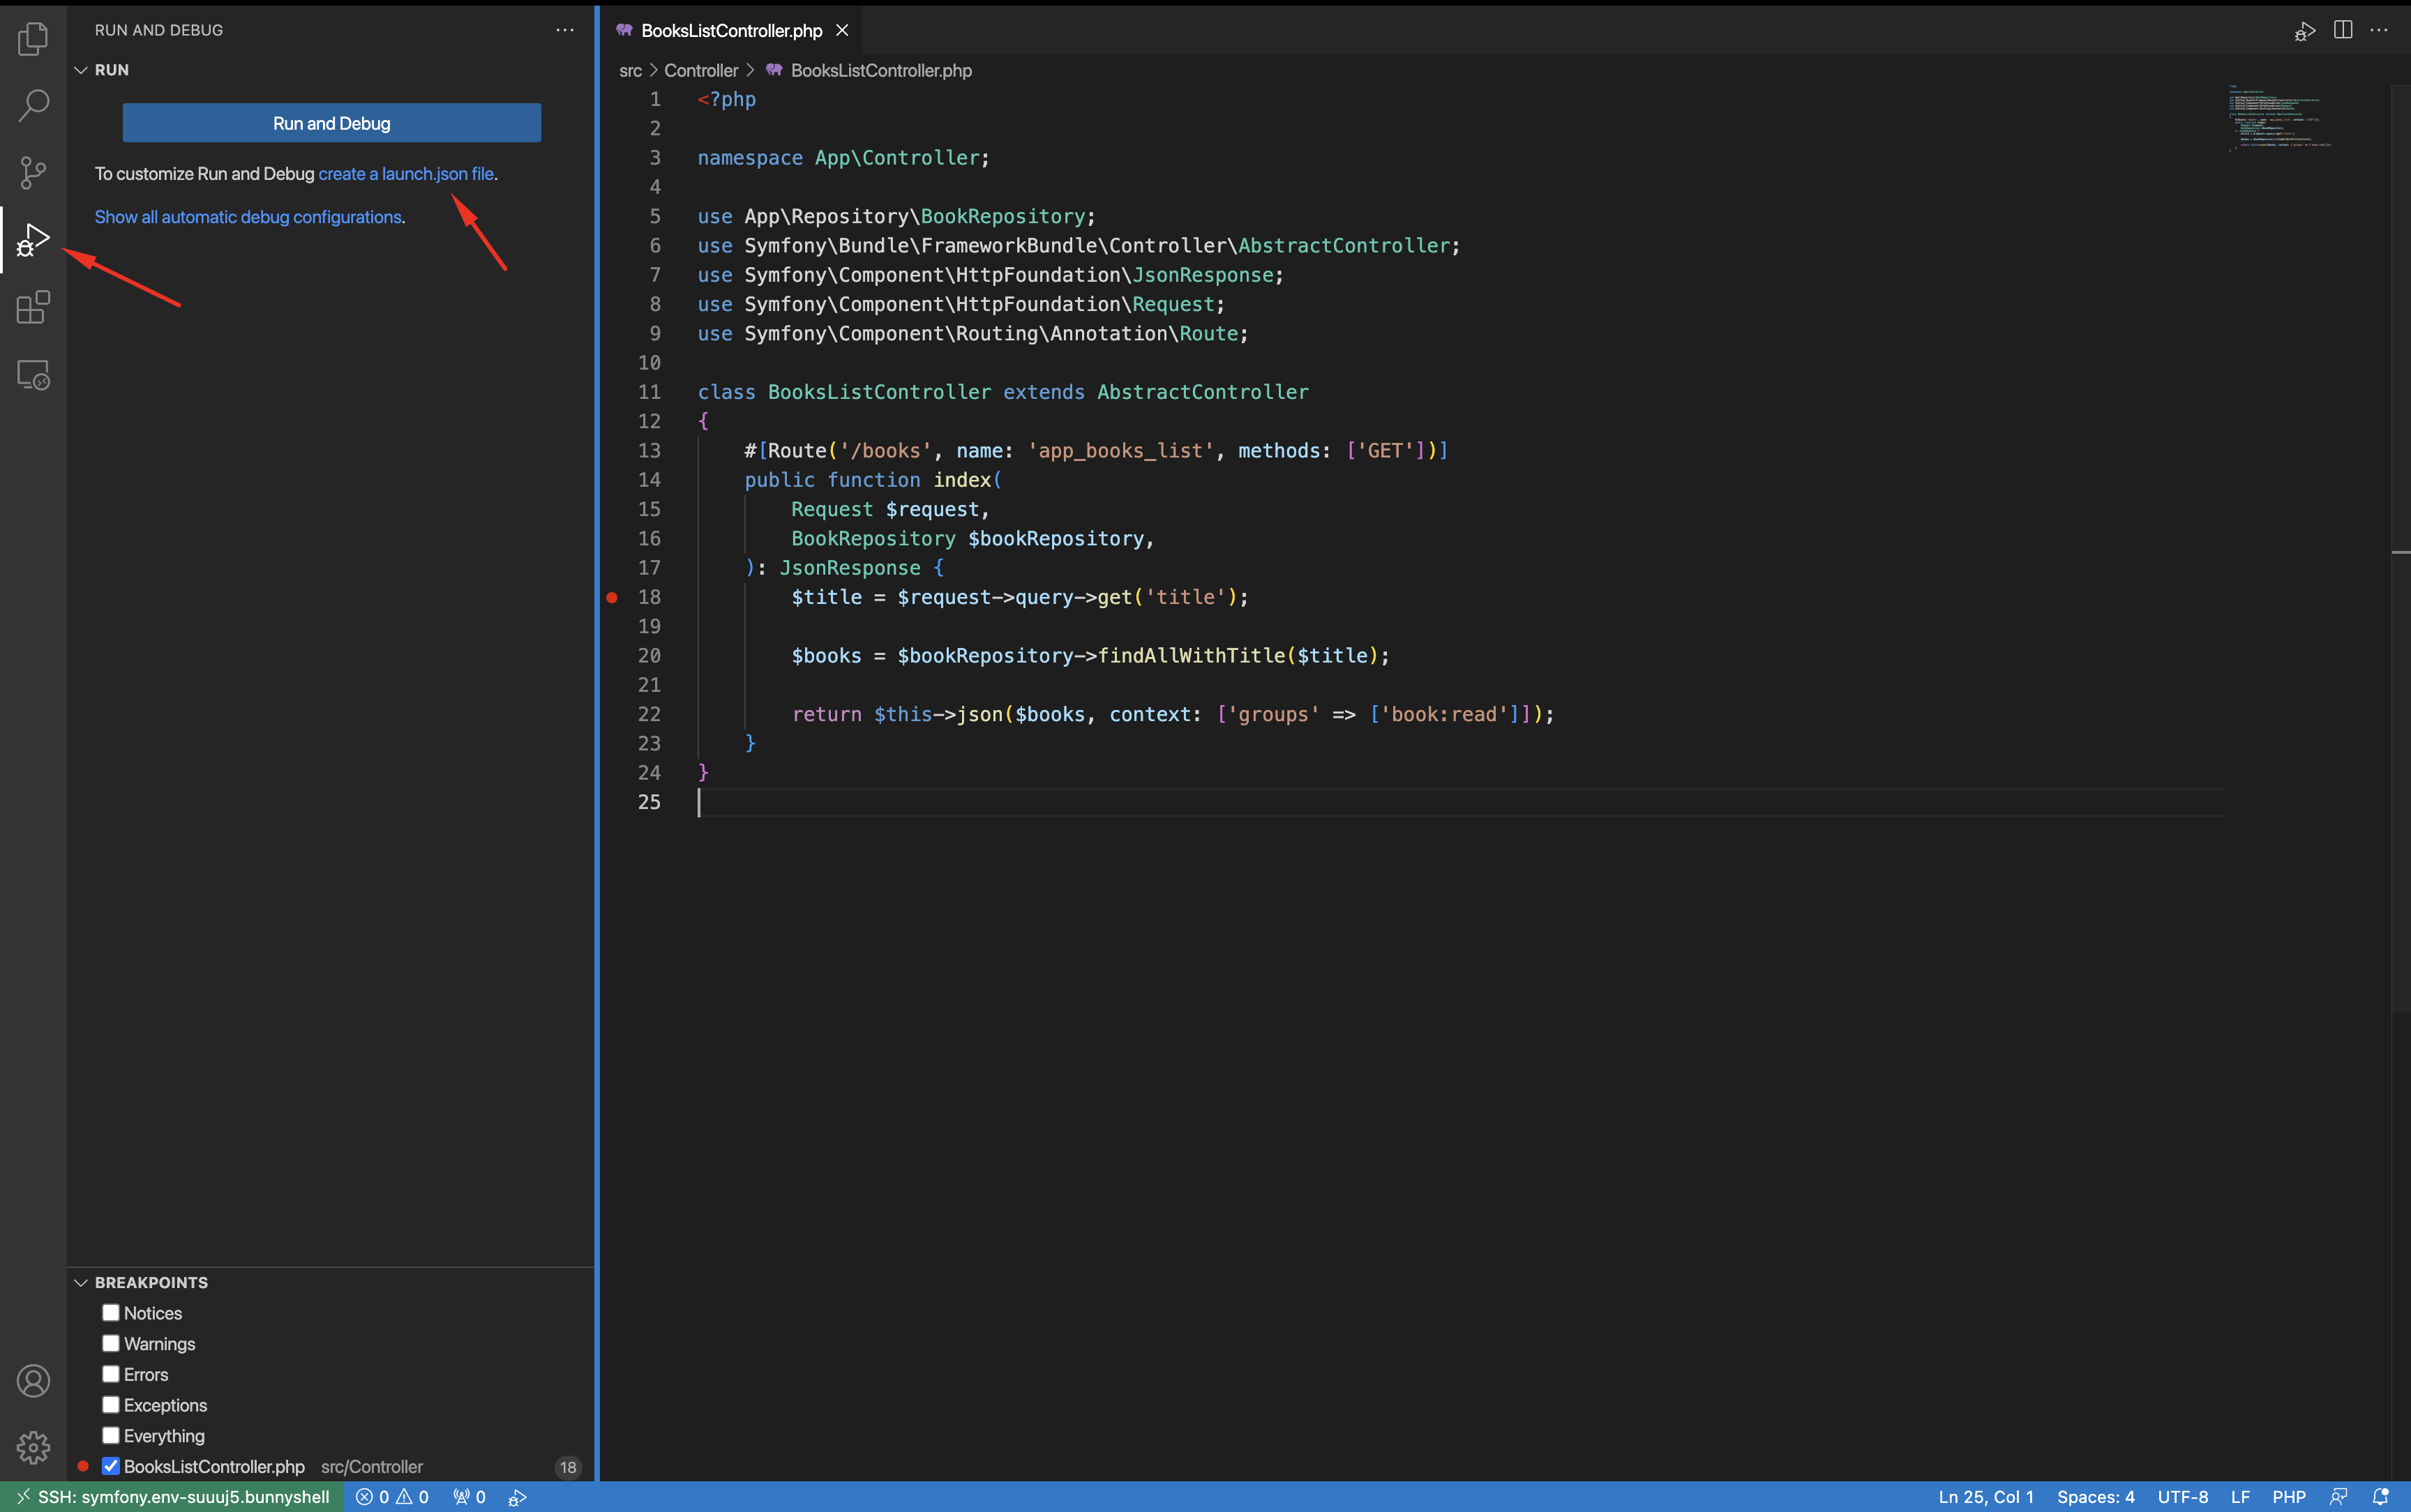Click the Run and Debug button
The height and width of the screenshot is (1512, 2411).
(x=332, y=123)
